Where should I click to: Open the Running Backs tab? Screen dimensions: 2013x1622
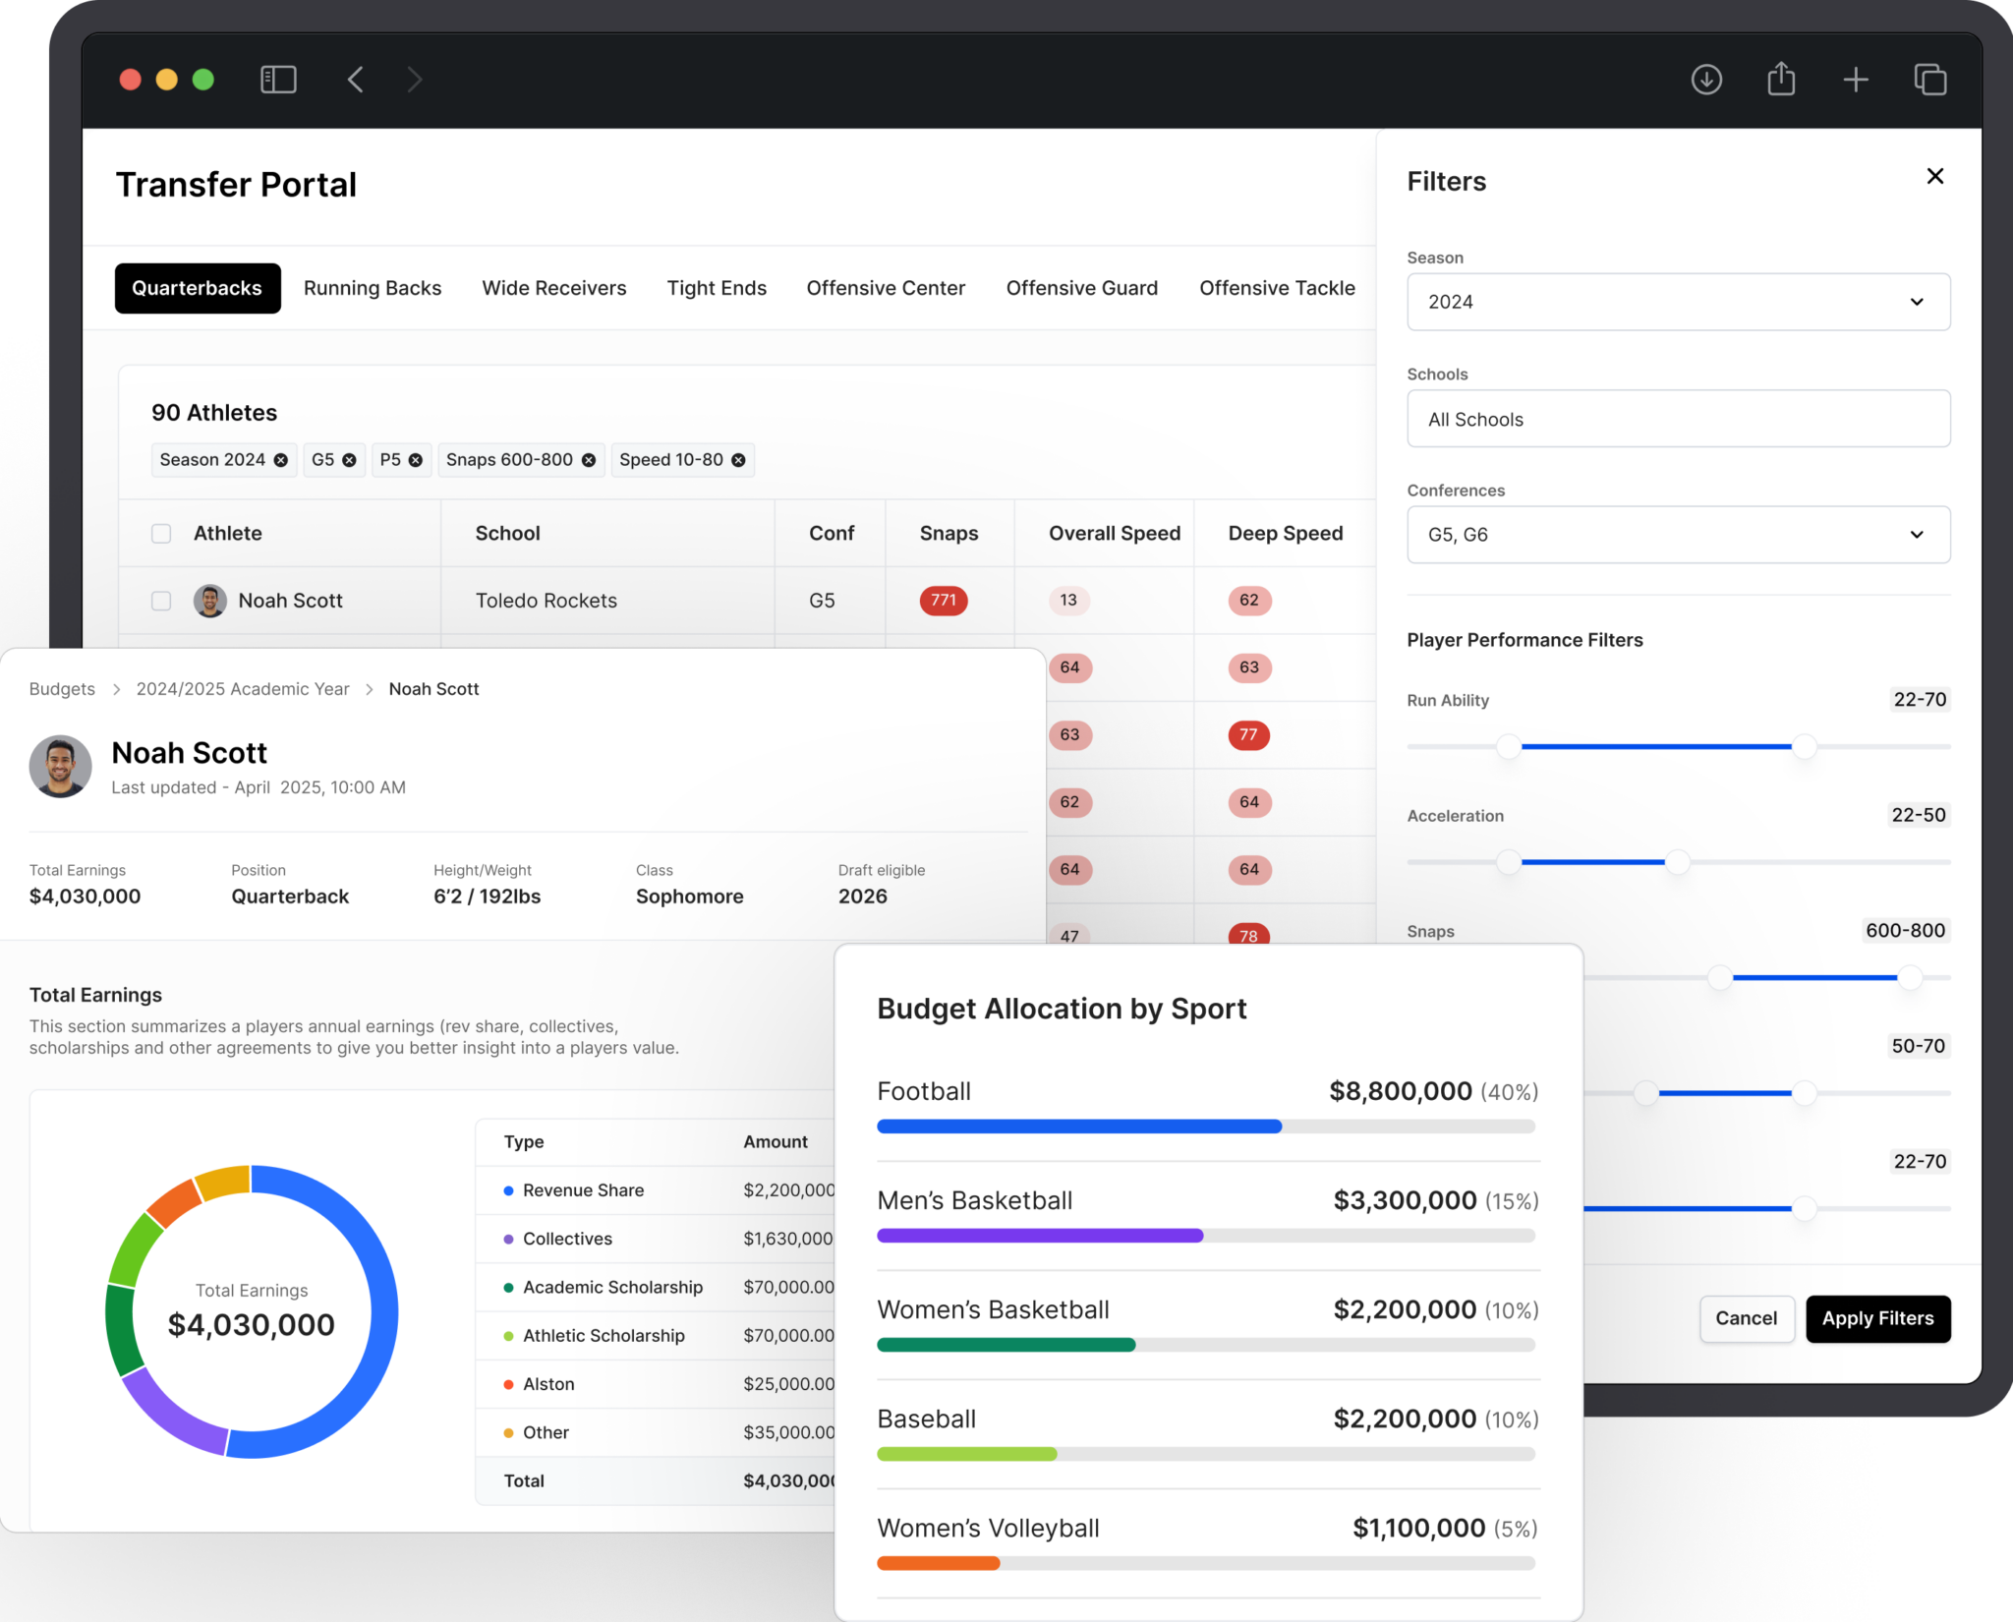(x=373, y=288)
